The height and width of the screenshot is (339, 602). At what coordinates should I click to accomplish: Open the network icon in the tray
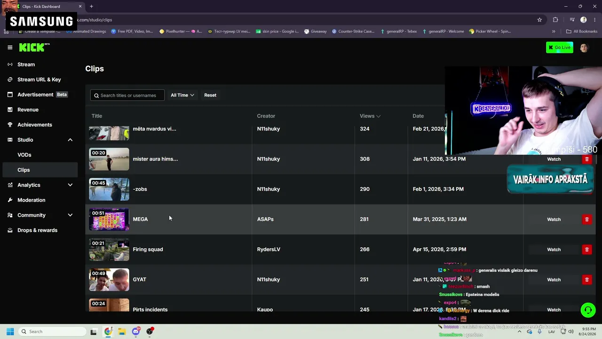(563, 331)
